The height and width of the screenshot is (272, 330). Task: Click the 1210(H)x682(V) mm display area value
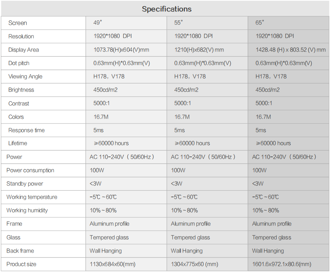[x=199, y=50]
